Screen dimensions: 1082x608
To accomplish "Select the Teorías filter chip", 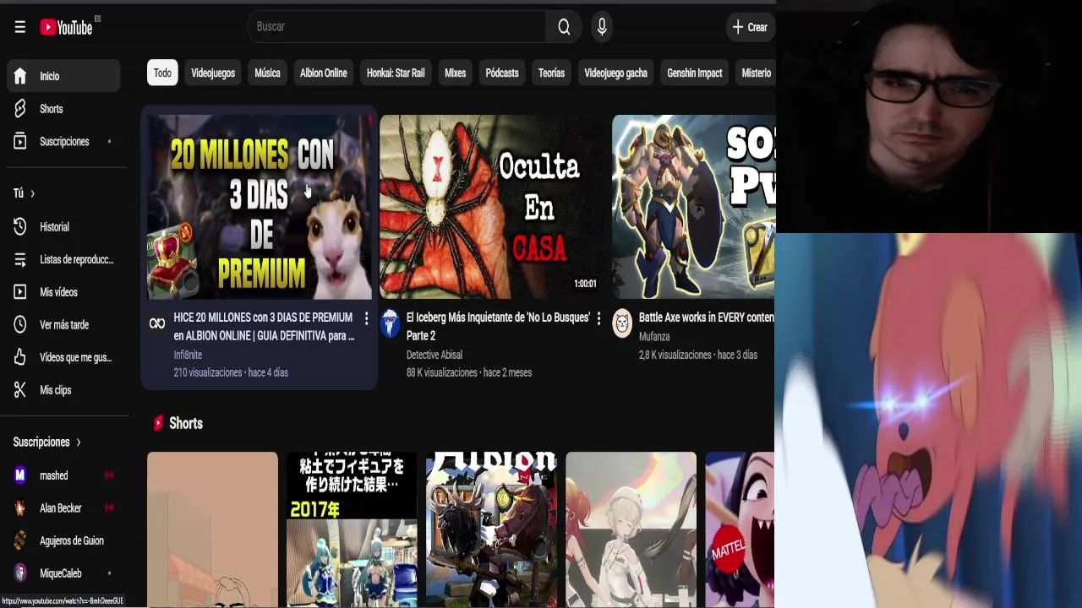I will coord(551,73).
